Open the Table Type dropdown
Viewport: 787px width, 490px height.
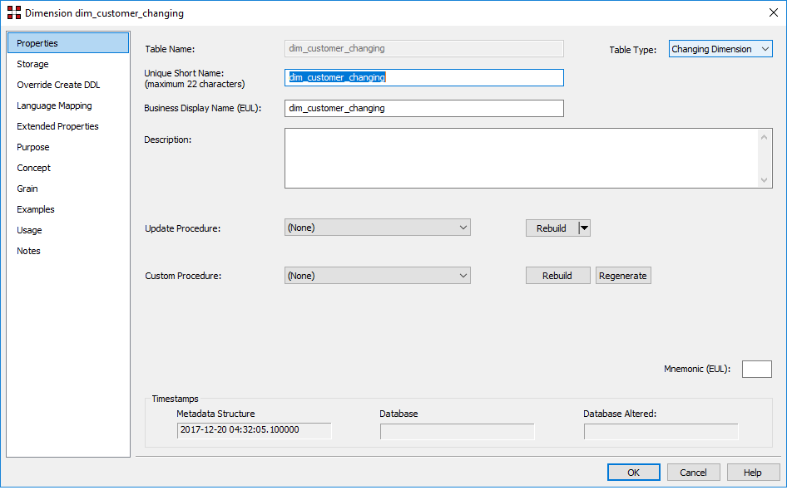tap(720, 49)
